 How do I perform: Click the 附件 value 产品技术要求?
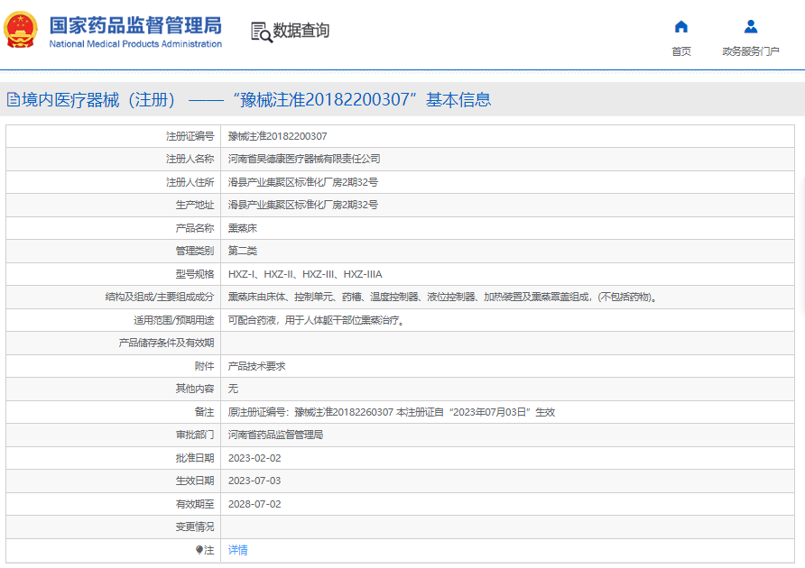tap(256, 366)
